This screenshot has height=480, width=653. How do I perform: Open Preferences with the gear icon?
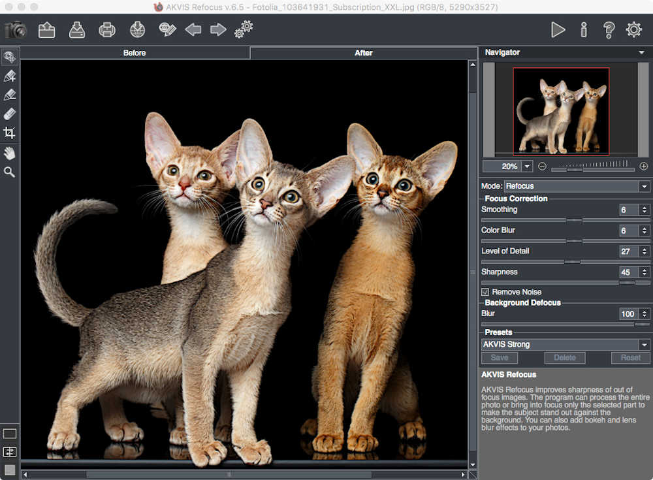pyautogui.click(x=633, y=30)
